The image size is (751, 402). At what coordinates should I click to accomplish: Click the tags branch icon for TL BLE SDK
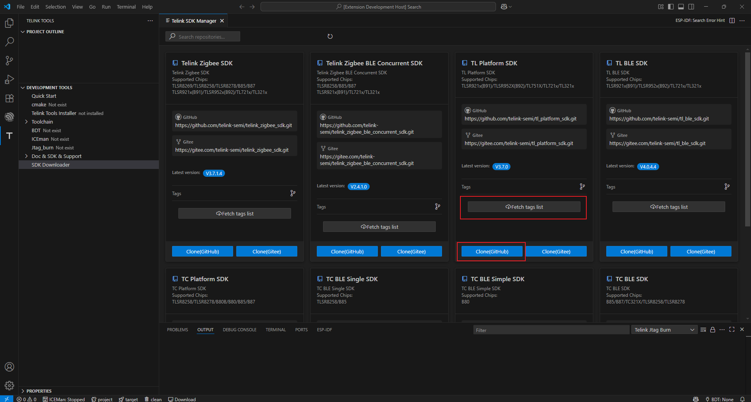pos(727,187)
